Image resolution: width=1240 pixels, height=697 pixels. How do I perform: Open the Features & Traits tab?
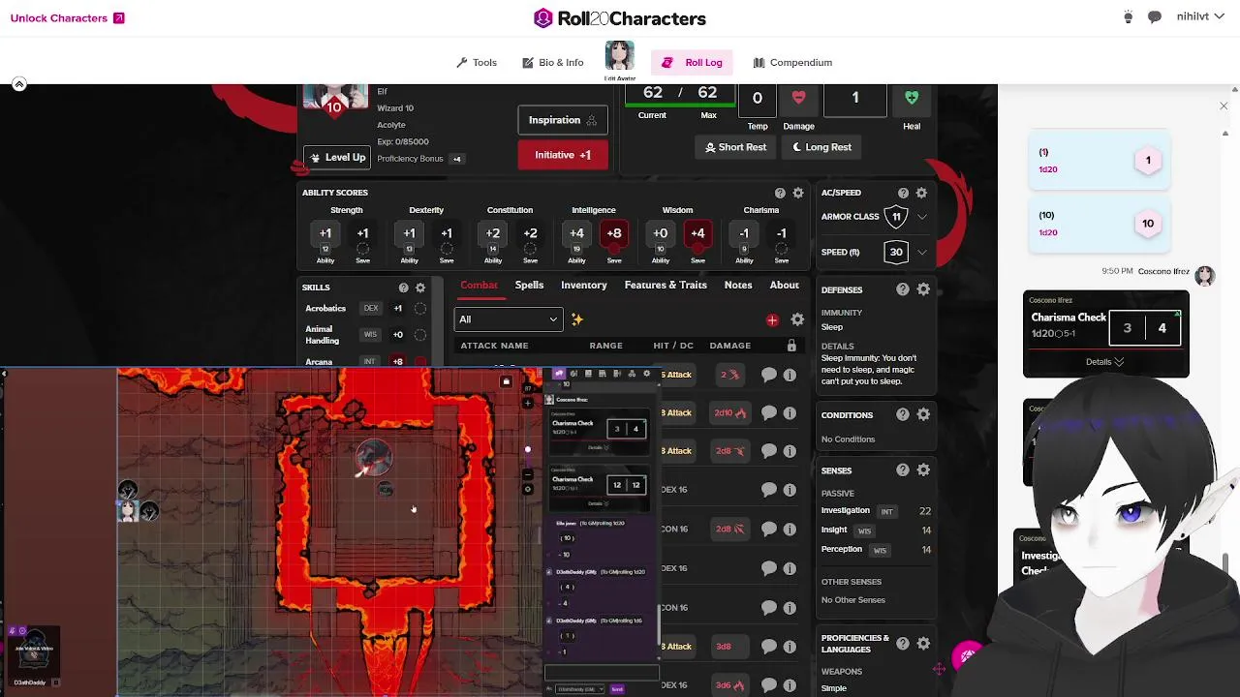click(x=666, y=286)
